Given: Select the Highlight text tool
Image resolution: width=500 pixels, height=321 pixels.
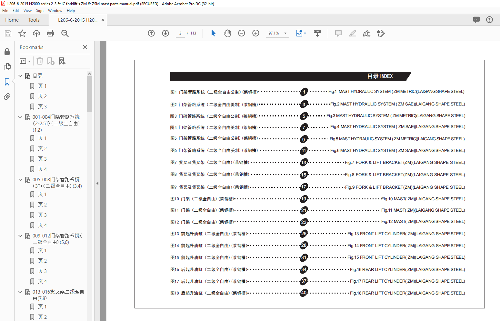Looking at the screenshot, I should click(353, 33).
